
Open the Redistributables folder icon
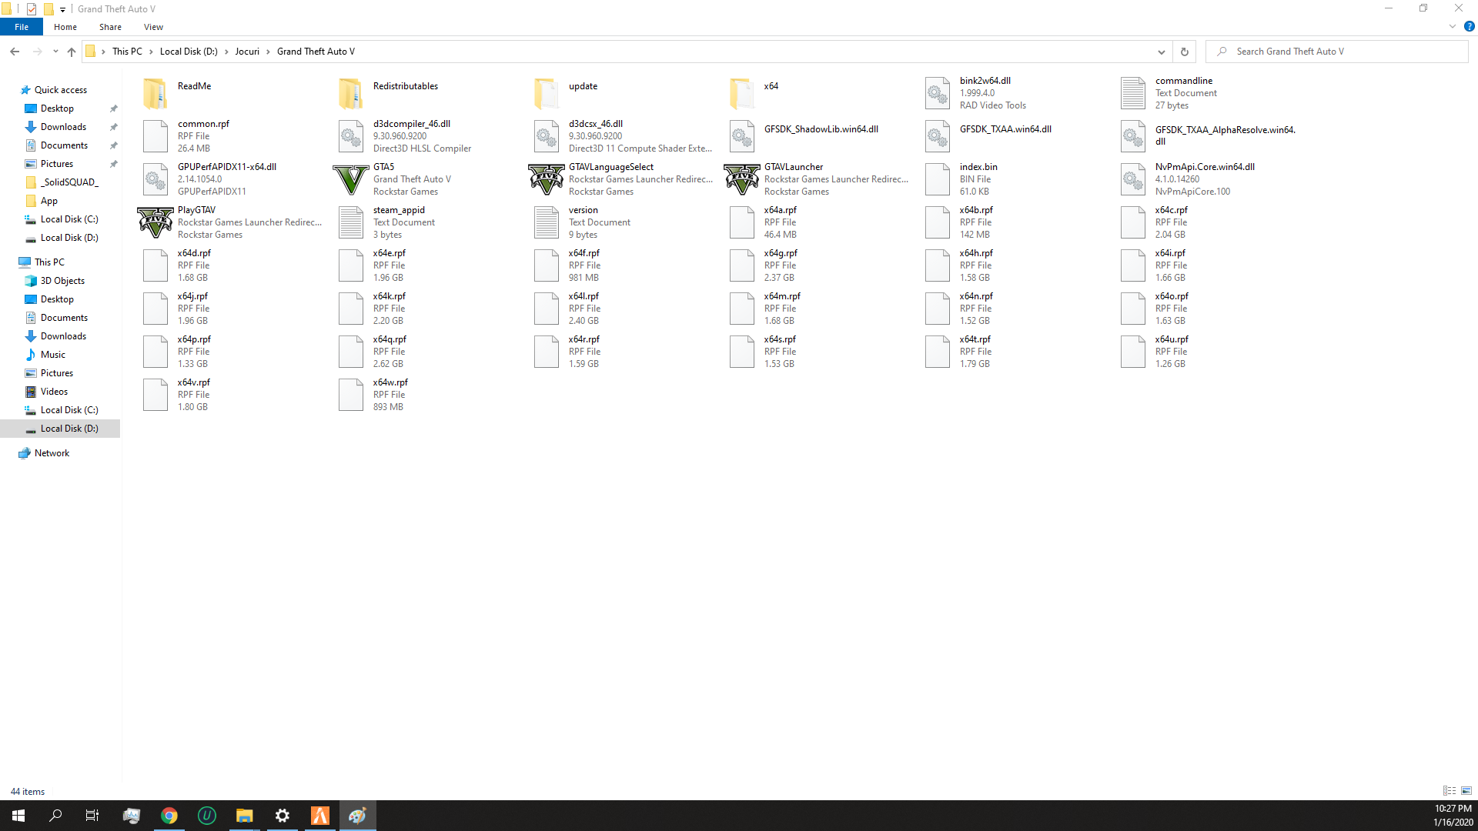(351, 93)
